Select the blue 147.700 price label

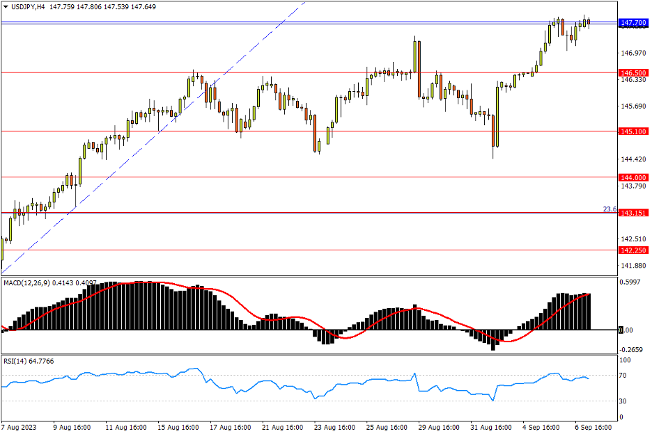point(633,24)
